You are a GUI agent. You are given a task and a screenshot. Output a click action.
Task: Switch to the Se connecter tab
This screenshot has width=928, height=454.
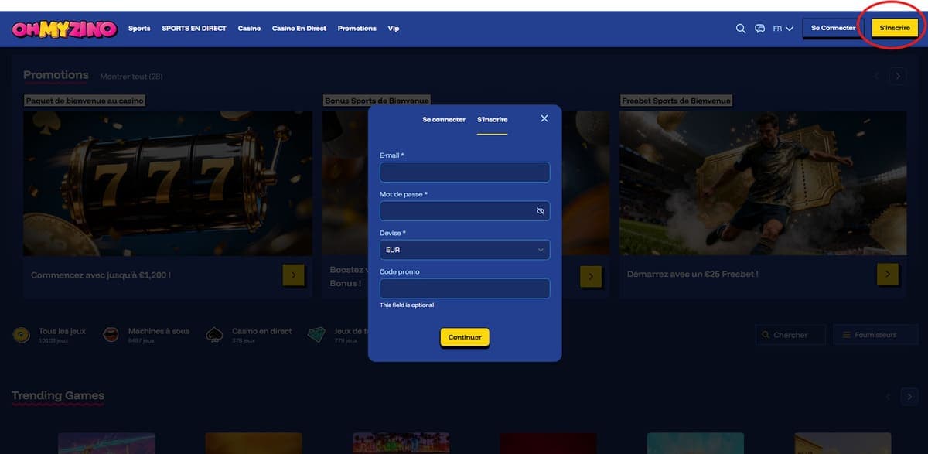pyautogui.click(x=444, y=120)
